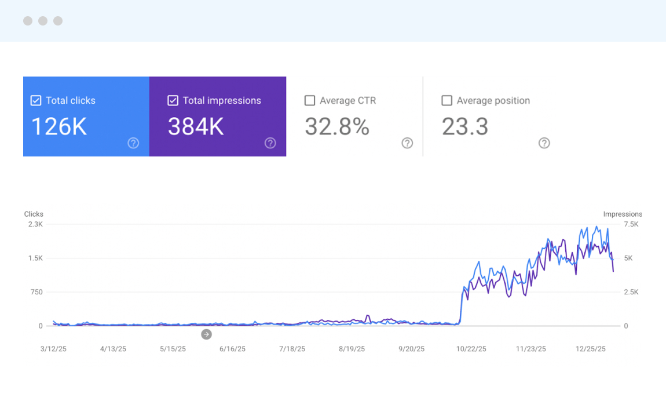Click the Clicks axis label
This screenshot has height=401, width=666.
pyautogui.click(x=33, y=214)
